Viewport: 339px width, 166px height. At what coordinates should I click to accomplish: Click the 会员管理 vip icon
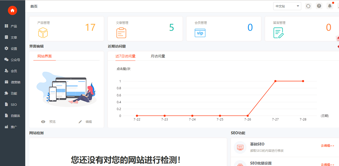[x=200, y=33]
